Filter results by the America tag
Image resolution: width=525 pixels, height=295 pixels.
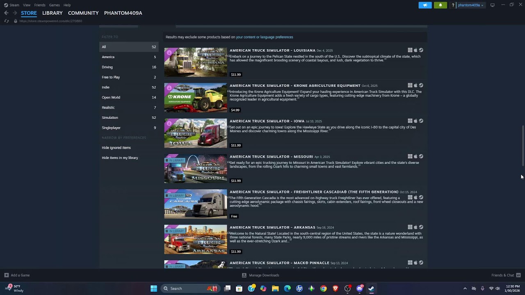[129, 57]
